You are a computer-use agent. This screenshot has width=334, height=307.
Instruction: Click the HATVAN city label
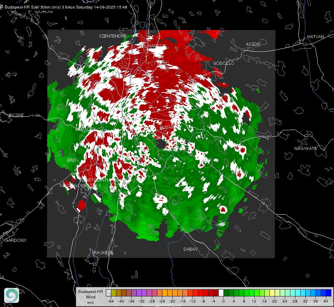tap(316, 36)
